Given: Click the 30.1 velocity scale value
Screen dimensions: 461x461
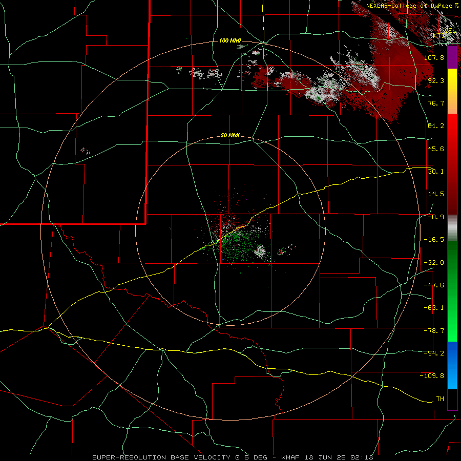Looking at the screenshot, I should coord(436,172).
